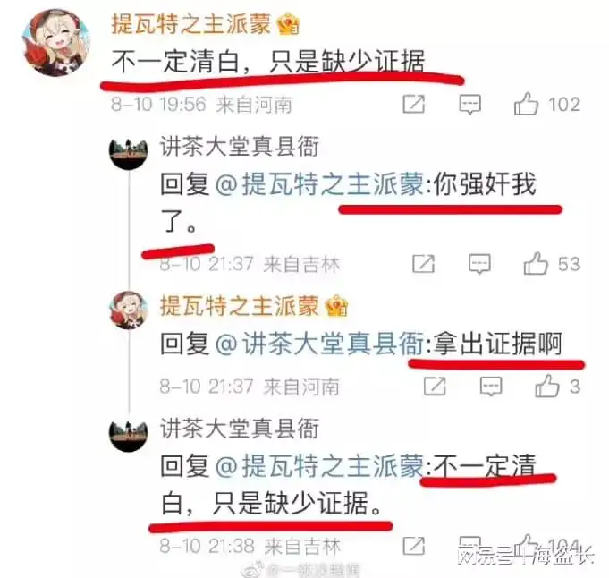
Task: Like the top comment with 102 likes
Action: click(526, 104)
